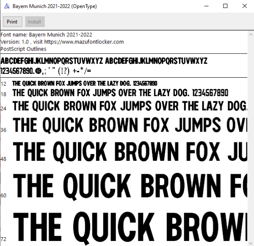254x246 pixels.
Task: Click the size label 18
Action: [x=3, y=94]
